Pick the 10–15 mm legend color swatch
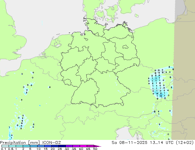 [x=41, y=146]
